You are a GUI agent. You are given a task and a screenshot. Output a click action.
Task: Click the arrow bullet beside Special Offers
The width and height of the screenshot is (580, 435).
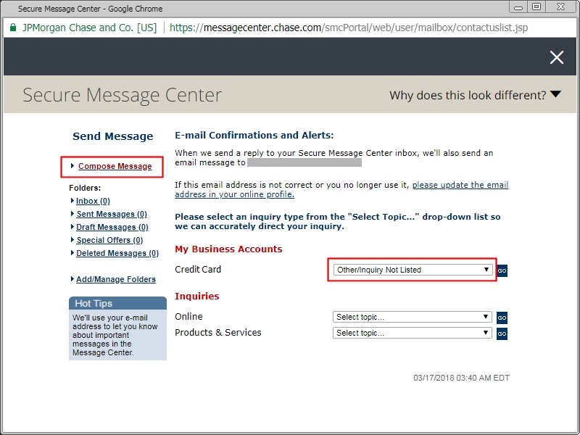[72, 240]
